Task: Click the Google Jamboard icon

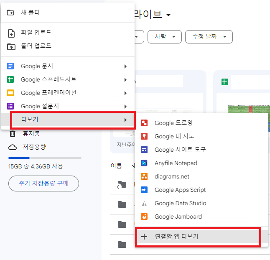Action: click(144, 217)
